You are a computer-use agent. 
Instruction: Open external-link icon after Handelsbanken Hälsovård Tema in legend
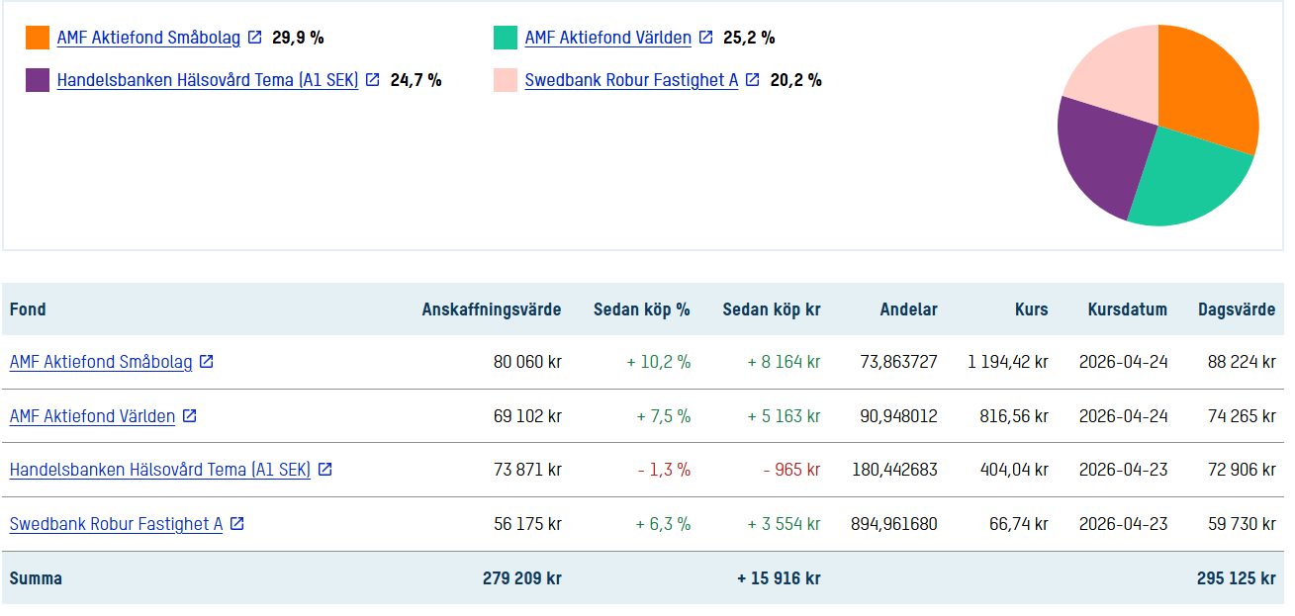tap(373, 80)
